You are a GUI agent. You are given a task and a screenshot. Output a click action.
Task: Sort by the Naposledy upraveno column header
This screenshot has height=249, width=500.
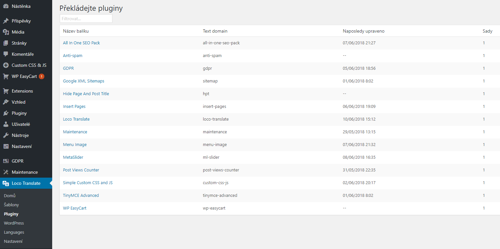(363, 31)
